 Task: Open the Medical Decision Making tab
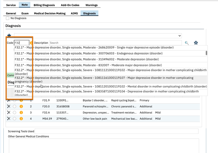pyautogui.click(x=50, y=13)
